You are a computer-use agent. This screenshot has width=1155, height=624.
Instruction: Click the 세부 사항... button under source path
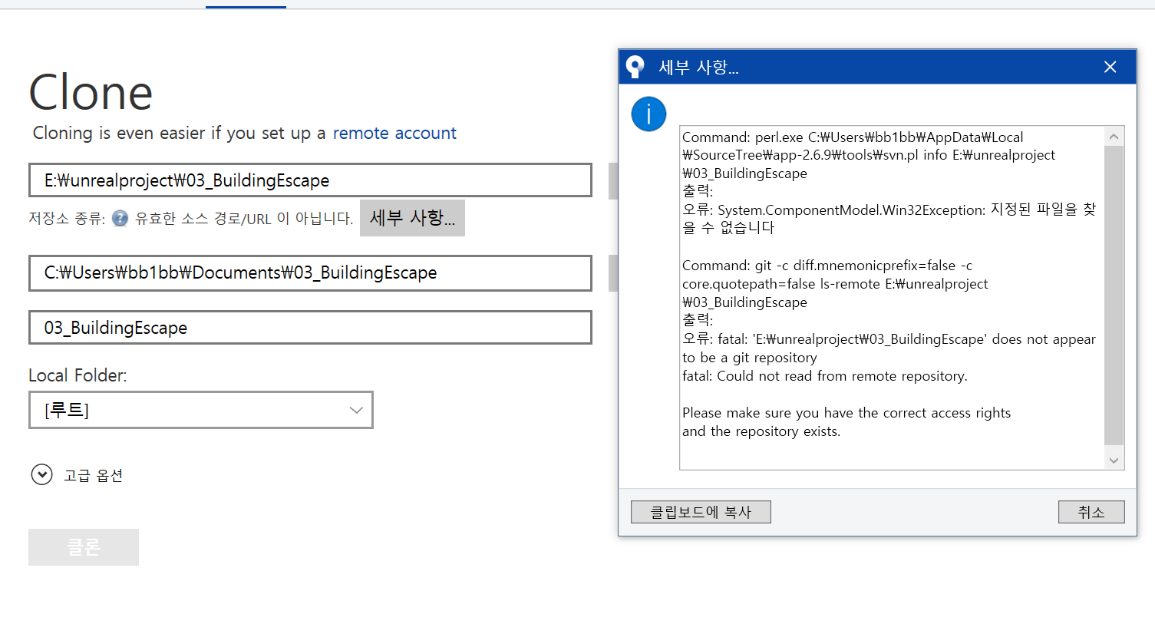point(412,218)
